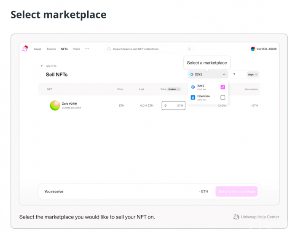Click Set prices to continue button
Viewport: 295px width, 235px height.
coord(236,192)
